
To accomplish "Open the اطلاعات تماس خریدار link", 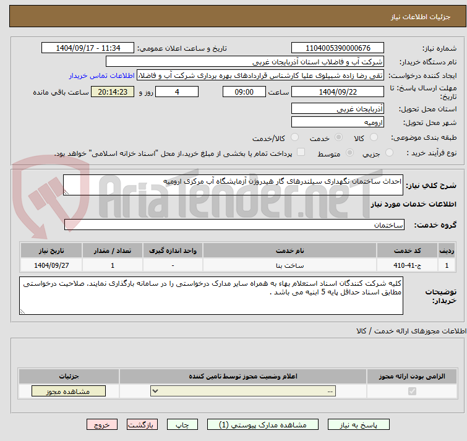I will point(102,76).
